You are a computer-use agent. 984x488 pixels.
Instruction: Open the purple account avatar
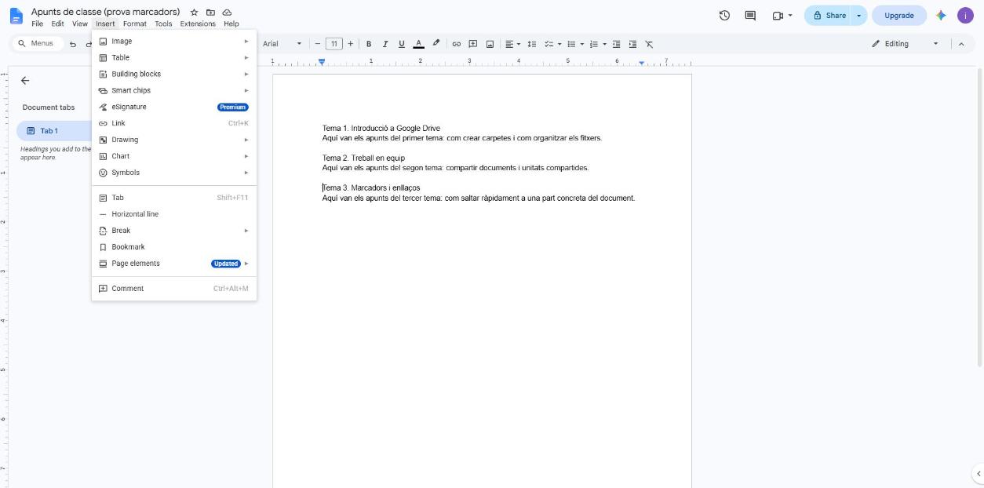(965, 15)
